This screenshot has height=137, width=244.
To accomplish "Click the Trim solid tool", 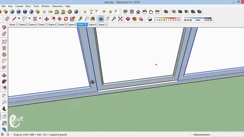I will [x=193, y=12].
